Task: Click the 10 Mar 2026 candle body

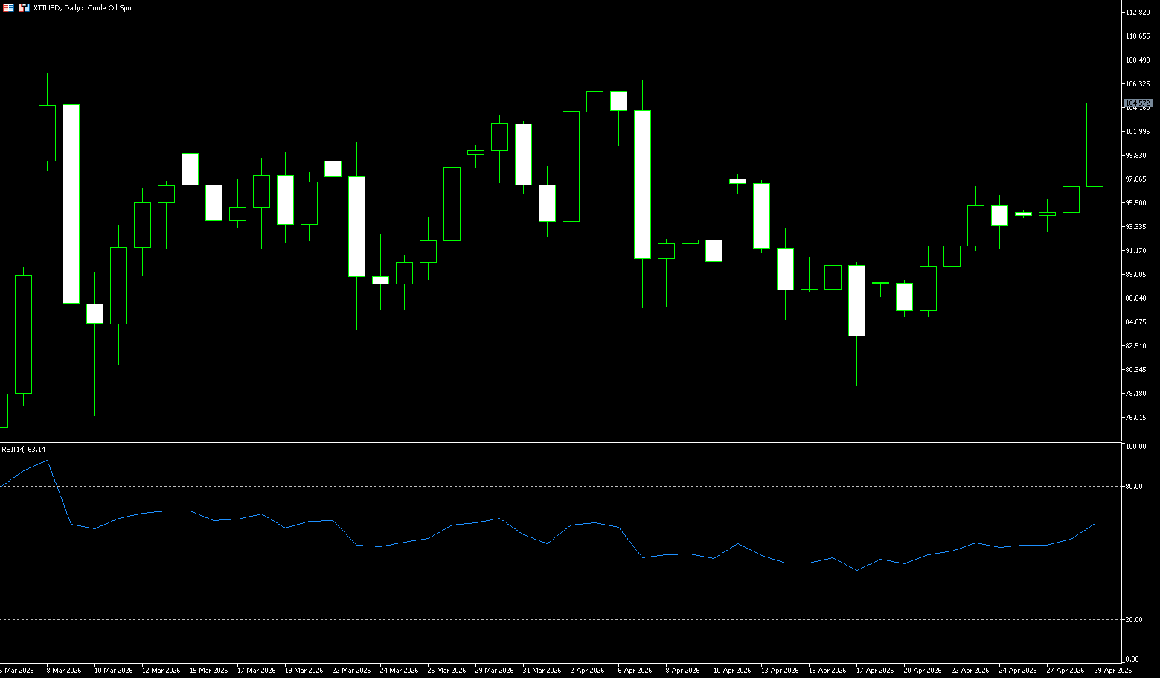Action: pos(94,313)
